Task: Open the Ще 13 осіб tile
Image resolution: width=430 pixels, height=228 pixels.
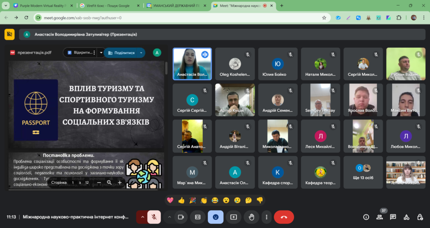Action: point(363,172)
